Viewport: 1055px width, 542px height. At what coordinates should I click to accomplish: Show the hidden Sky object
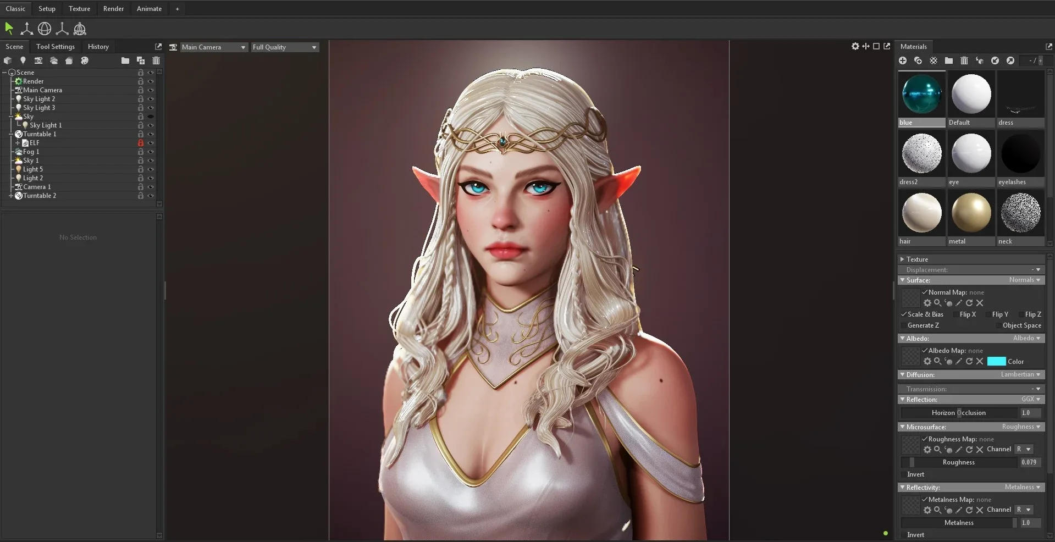151,117
